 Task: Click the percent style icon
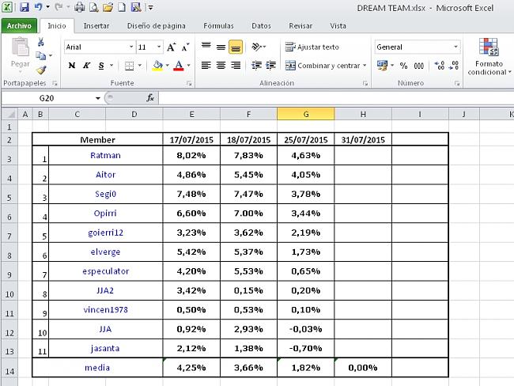(x=403, y=66)
